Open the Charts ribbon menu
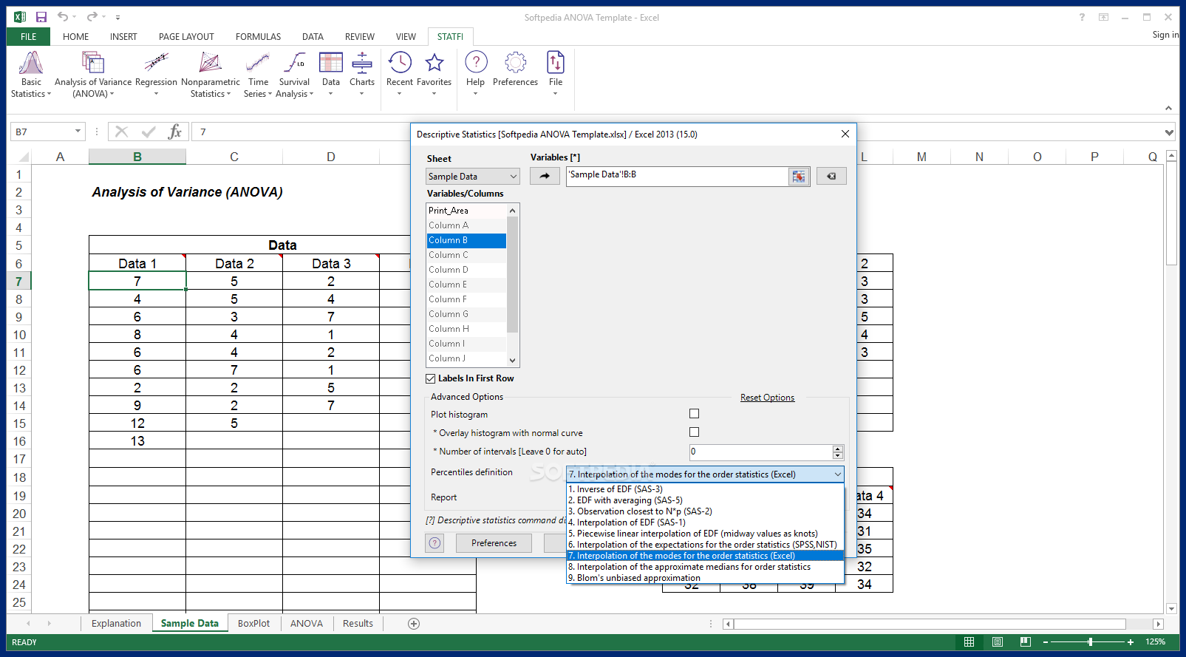The image size is (1186, 657). pos(362,74)
